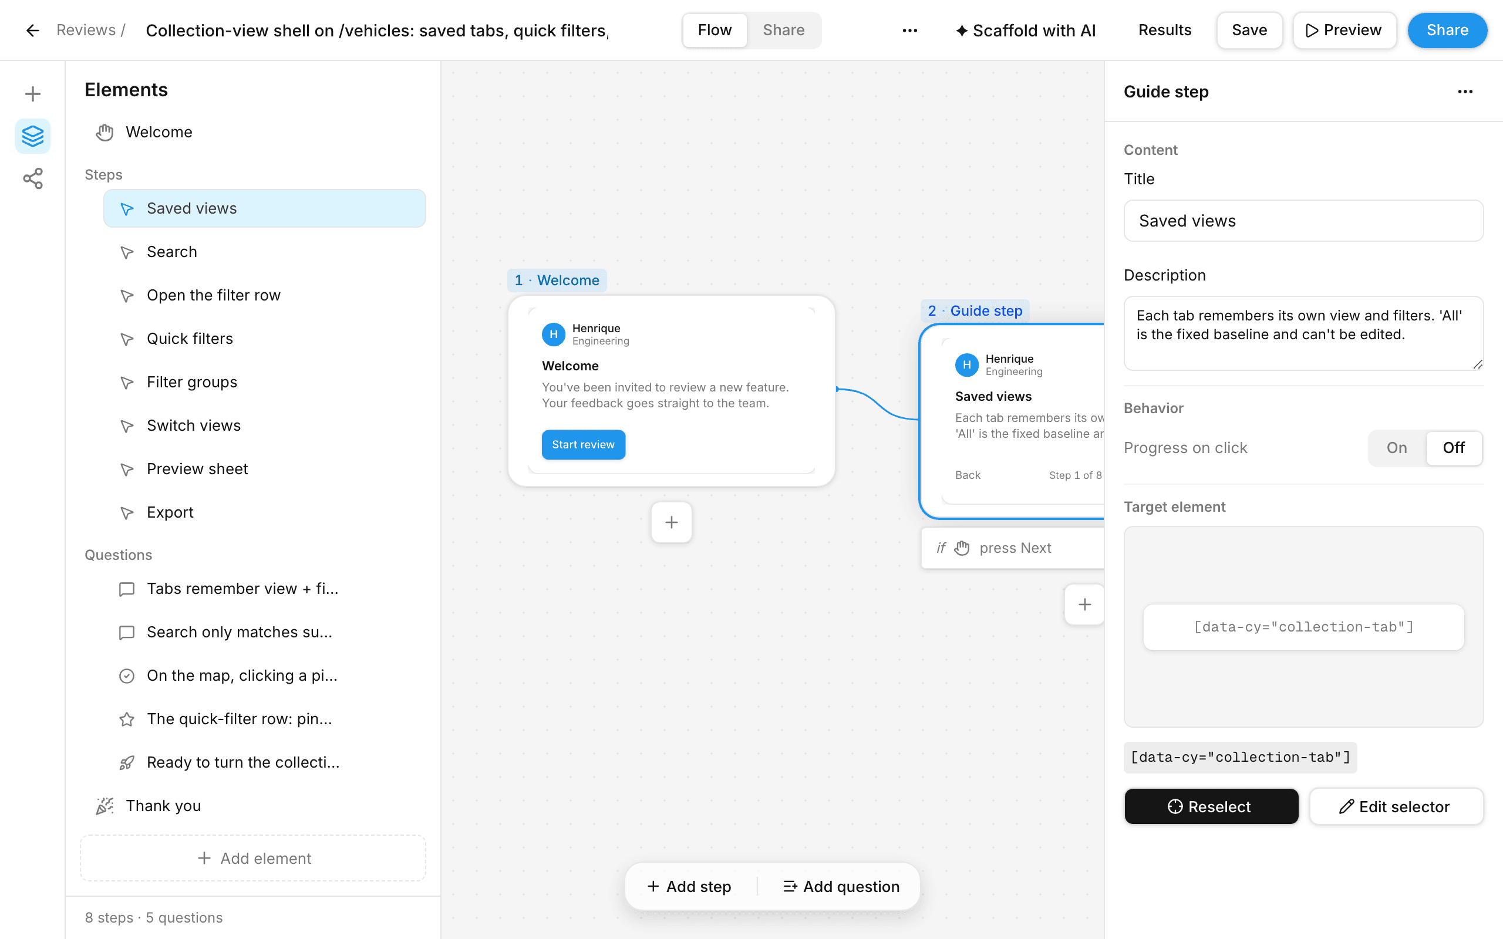Click the collection-tab selector code chip
The height and width of the screenshot is (939, 1503).
pyautogui.click(x=1239, y=757)
